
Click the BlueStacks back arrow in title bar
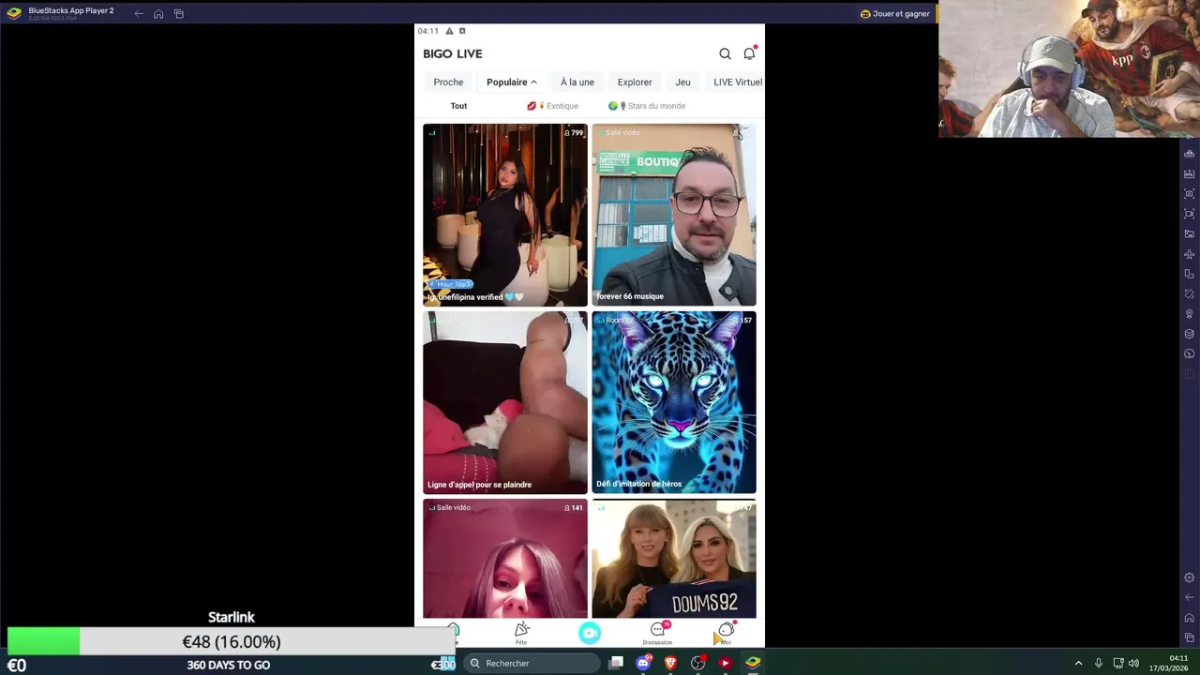[x=139, y=13]
